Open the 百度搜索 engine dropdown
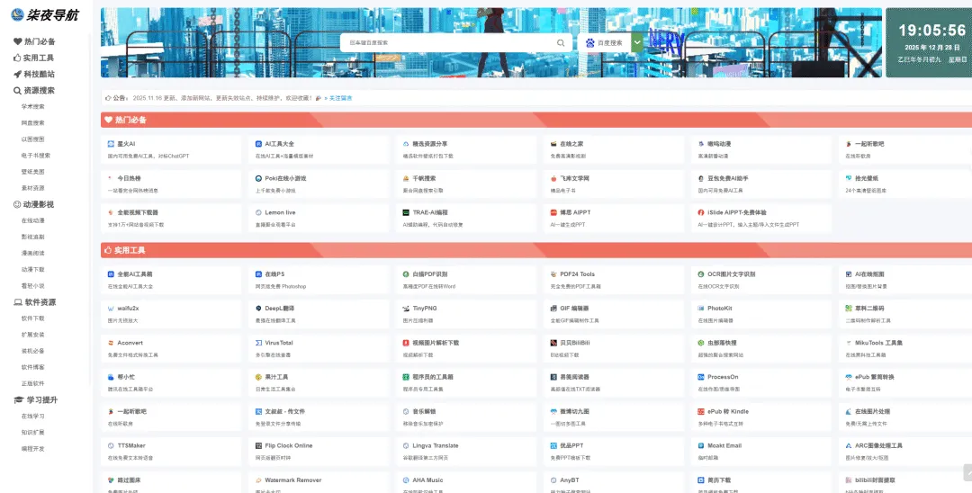 click(x=610, y=43)
